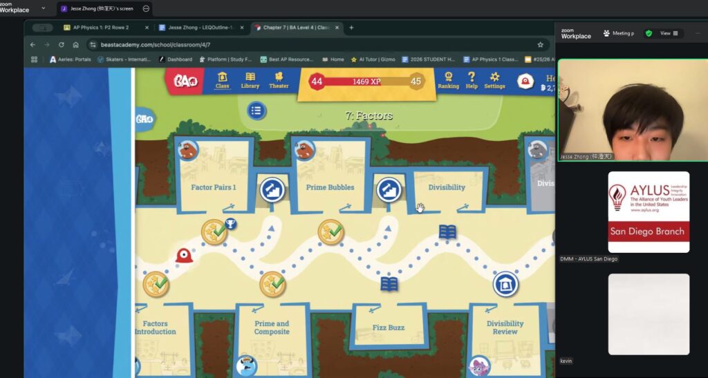Click the checkmark star badge above Factors Introduction

(156, 284)
